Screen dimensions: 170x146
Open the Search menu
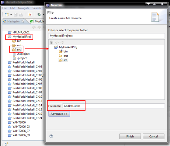[x=37, y=8]
